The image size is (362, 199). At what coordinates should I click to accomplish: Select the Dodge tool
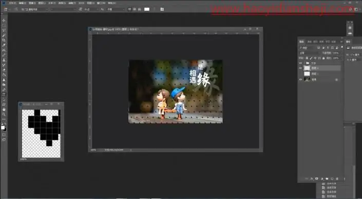pyautogui.click(x=4, y=85)
